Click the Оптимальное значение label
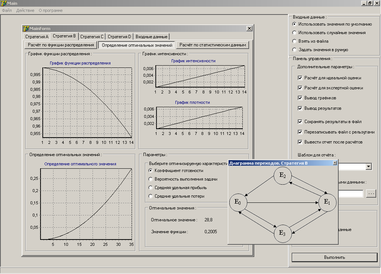The image size is (381, 274). tap(174, 220)
